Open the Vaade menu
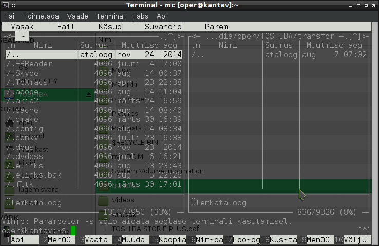Screen dimensions: 379x246 click(x=78, y=16)
